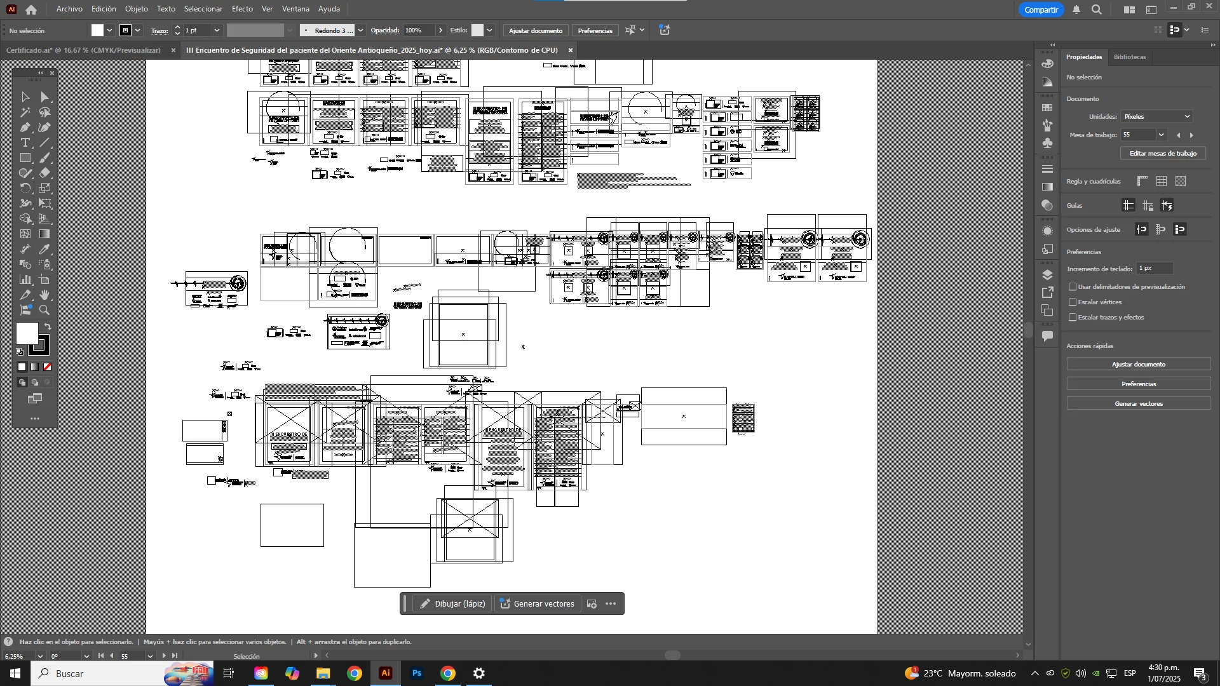This screenshot has width=1220, height=686.
Task: Open the Layers panel icon
Action: [x=1048, y=275]
